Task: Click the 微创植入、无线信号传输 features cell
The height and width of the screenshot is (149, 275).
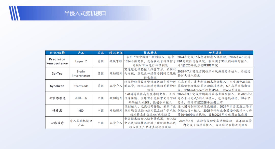Action: 150,111
